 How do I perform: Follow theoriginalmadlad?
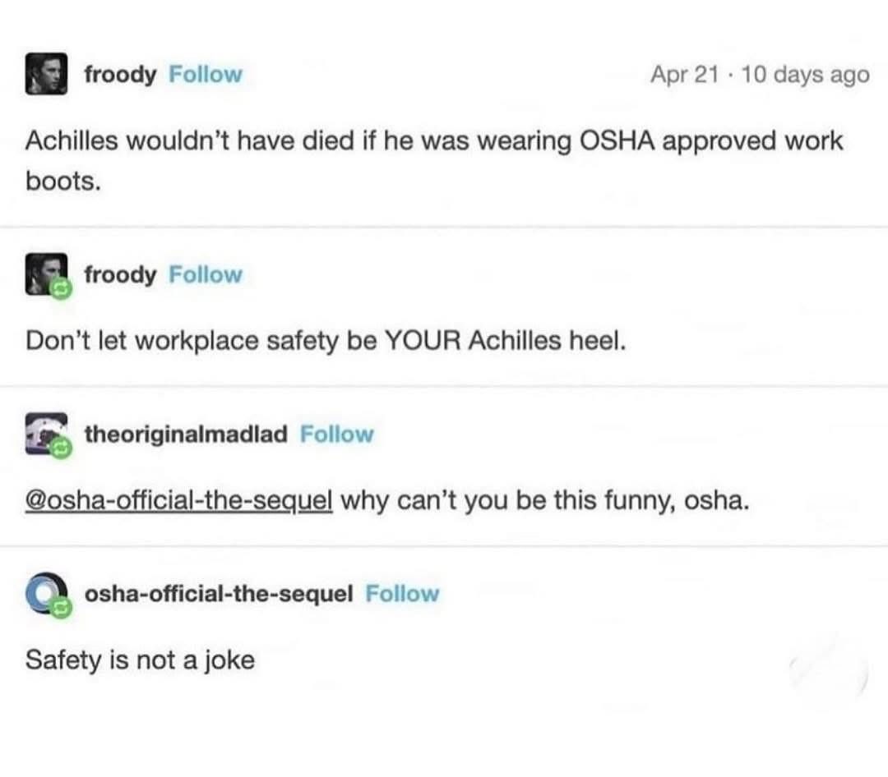coord(336,434)
